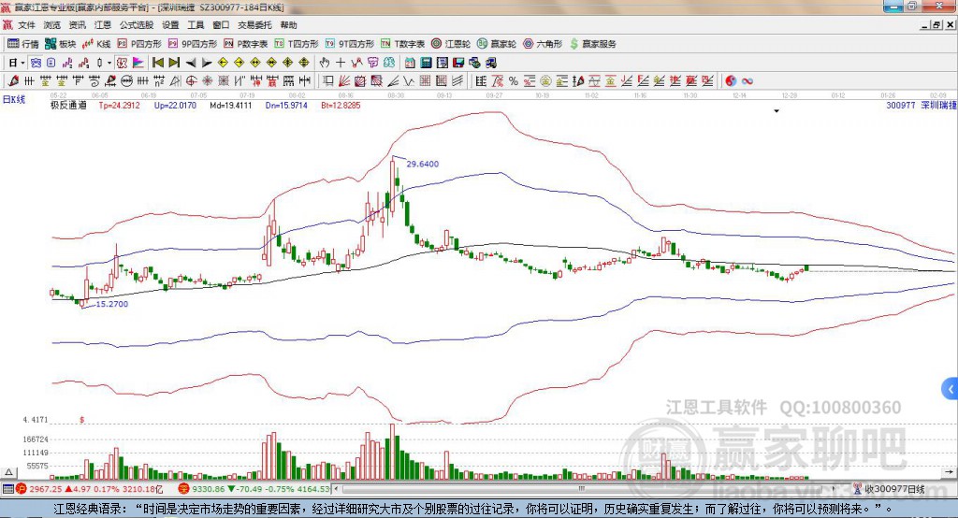958x518 pixels.
Task: Click the percent sign tool icon
Action: coord(514,81)
